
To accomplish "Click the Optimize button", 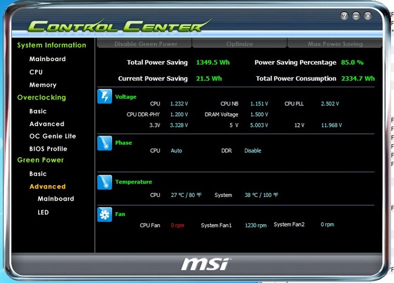I will (239, 43).
